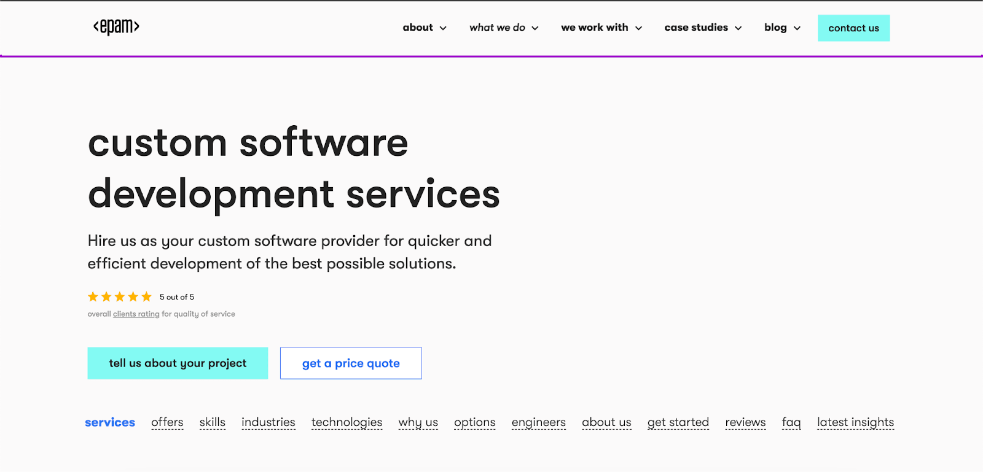Click the first rating star
Image resolution: width=983 pixels, height=472 pixels.
click(93, 297)
